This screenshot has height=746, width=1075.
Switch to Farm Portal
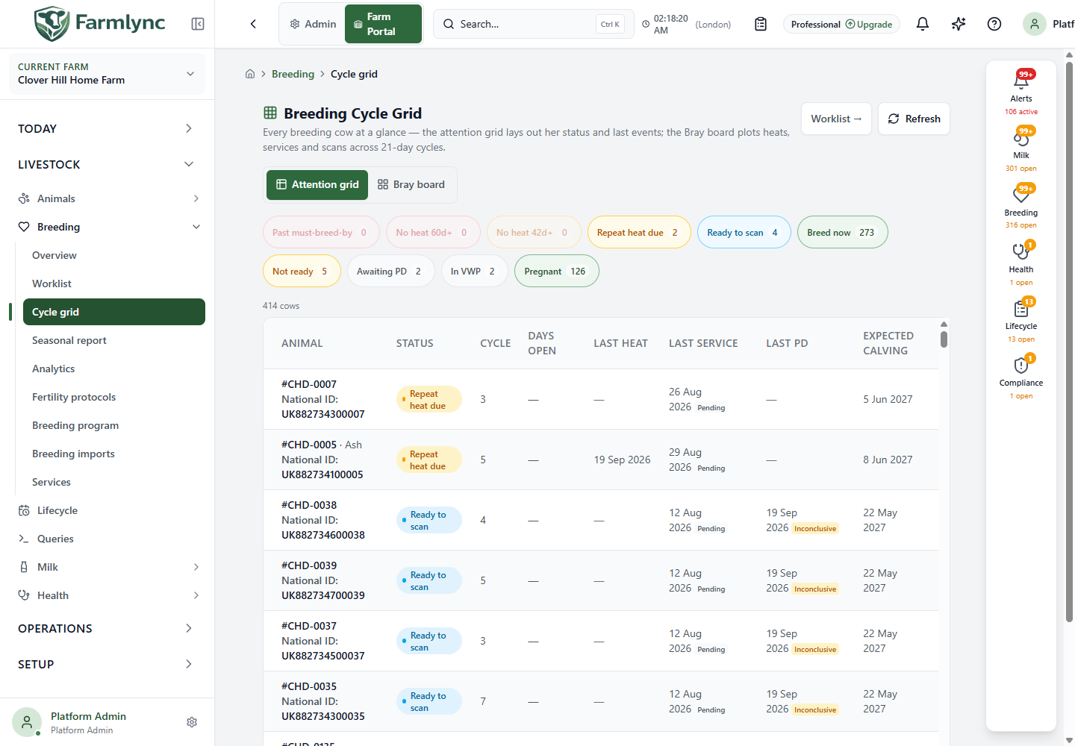point(383,24)
